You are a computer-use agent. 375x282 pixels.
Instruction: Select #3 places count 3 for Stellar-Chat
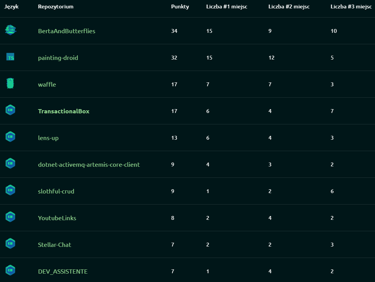[x=332, y=245]
